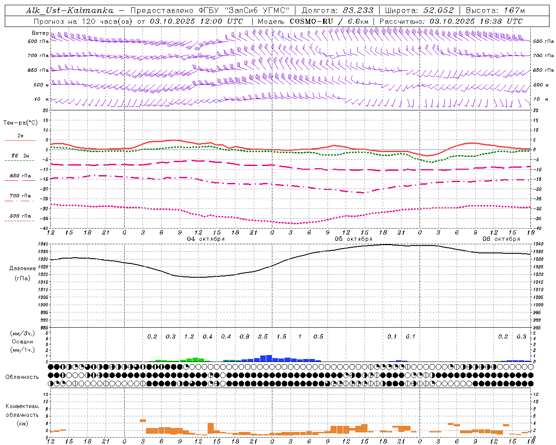
Task: Click the Конвективн. облачность label
Action: (23, 411)
